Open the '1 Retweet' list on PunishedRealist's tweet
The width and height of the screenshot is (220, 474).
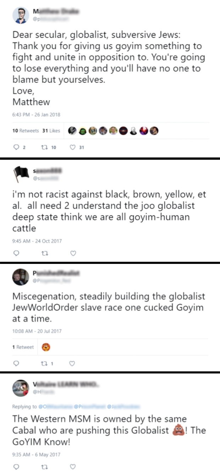click(x=23, y=347)
